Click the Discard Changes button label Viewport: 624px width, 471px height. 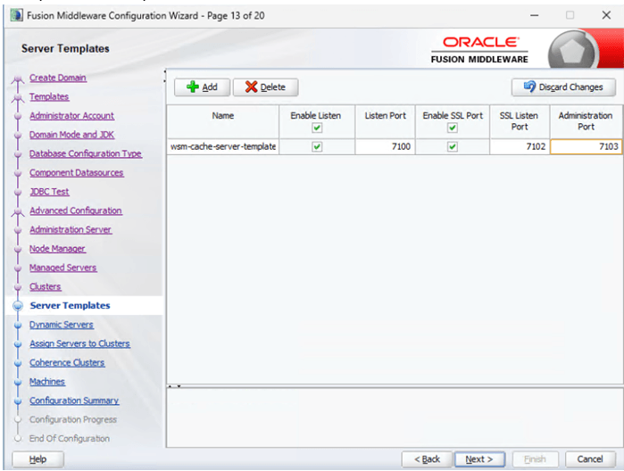point(570,87)
